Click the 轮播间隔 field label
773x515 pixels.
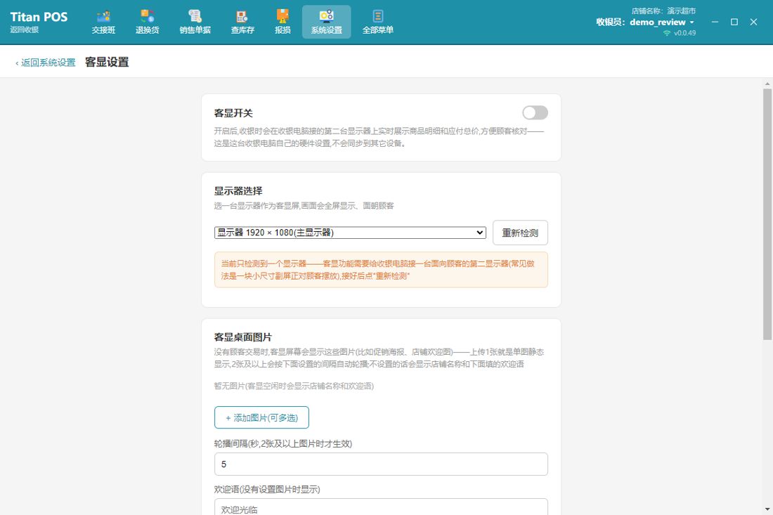pos(283,443)
